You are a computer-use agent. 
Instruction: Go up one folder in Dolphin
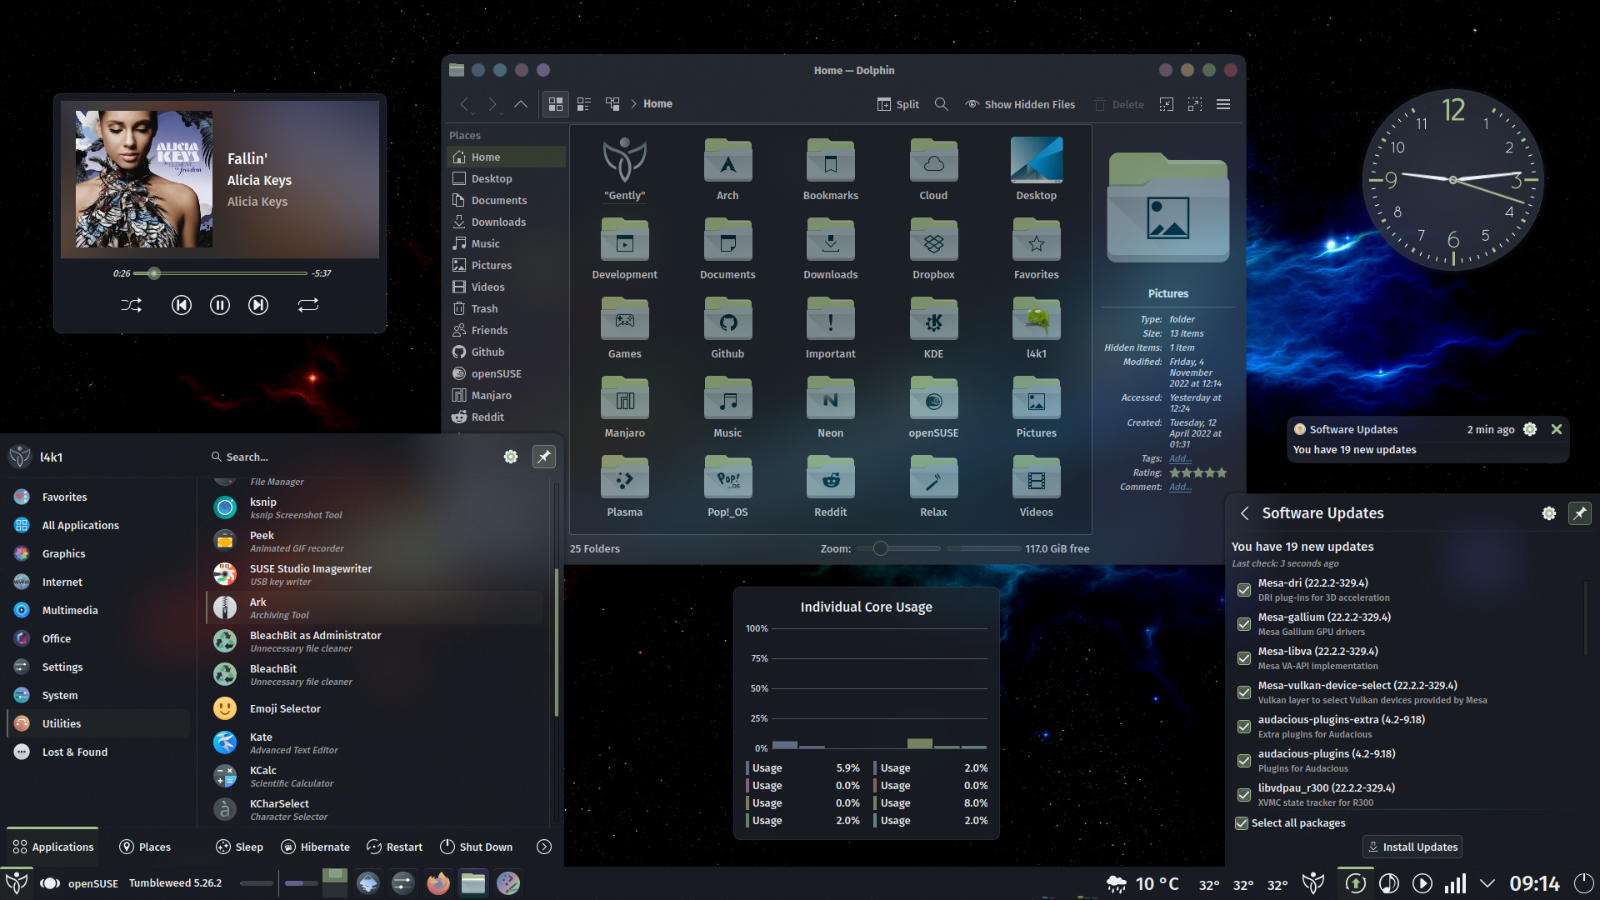pyautogui.click(x=521, y=104)
